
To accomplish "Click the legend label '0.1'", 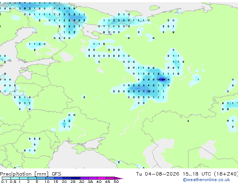I will pyautogui.click(x=4, y=182).
